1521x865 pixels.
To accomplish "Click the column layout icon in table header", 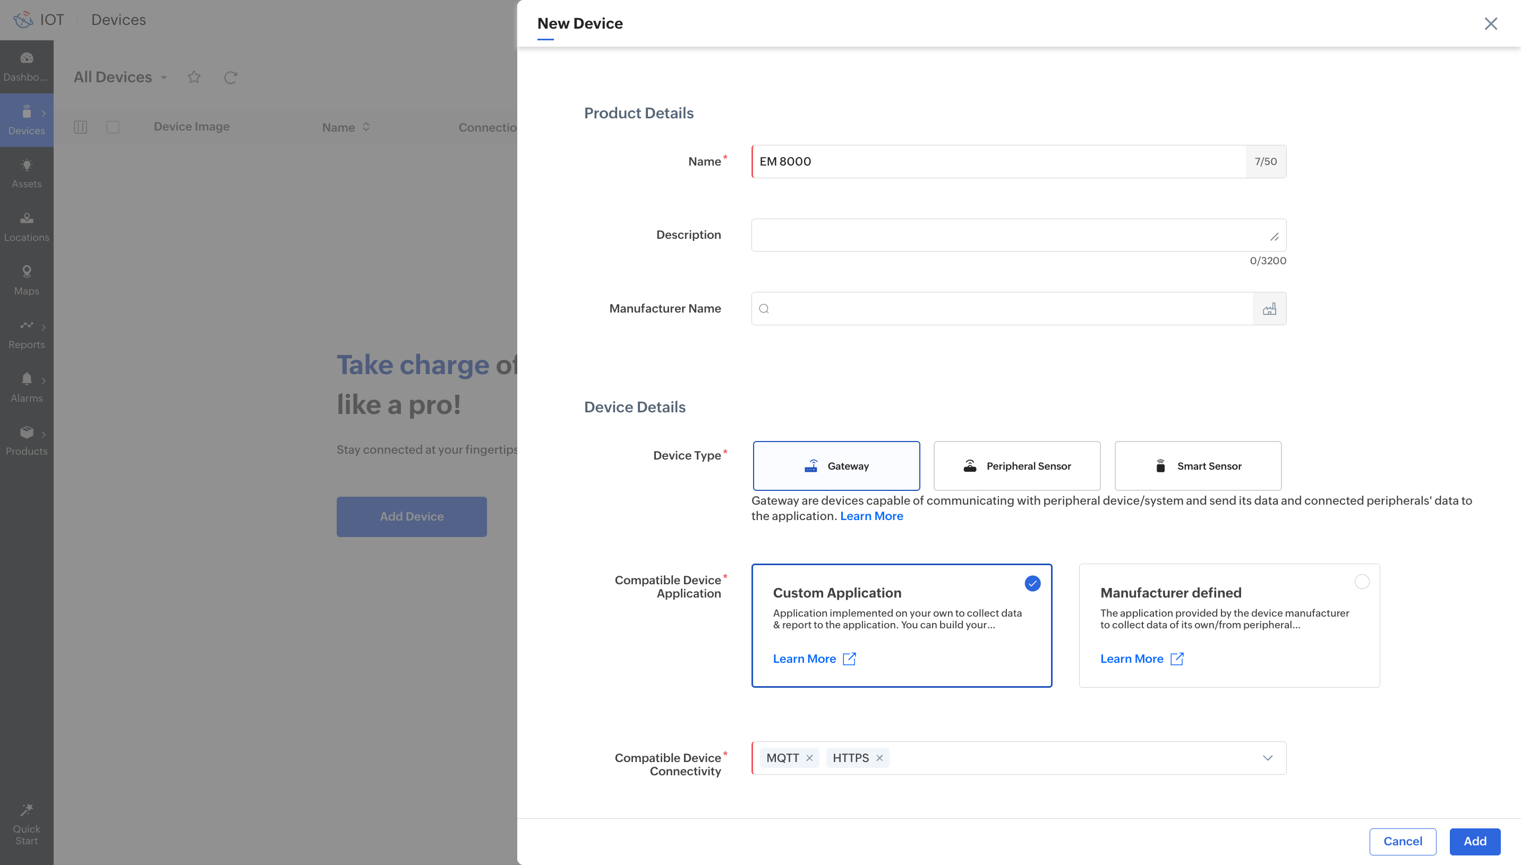I will pos(80,126).
